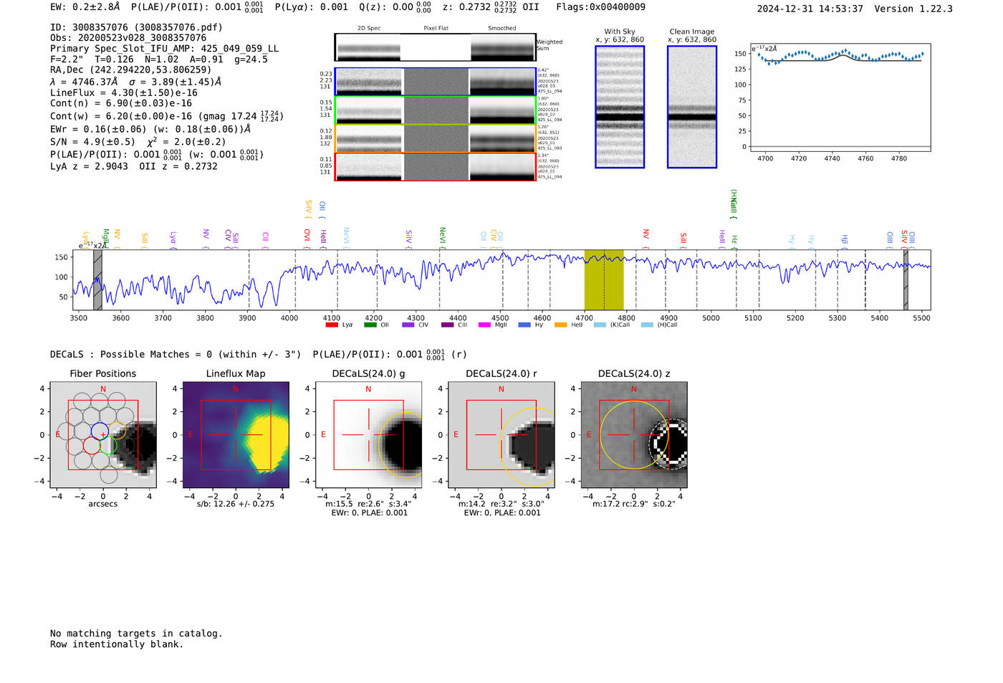Click the blue Hγ legend swatch
Screen dimensions: 1003x683
tap(524, 325)
